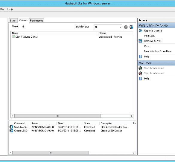Click the Remove Server icon

[x=140, y=41]
